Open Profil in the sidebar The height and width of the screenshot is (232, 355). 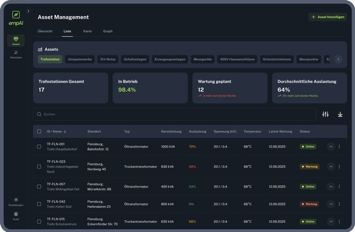[16, 214]
